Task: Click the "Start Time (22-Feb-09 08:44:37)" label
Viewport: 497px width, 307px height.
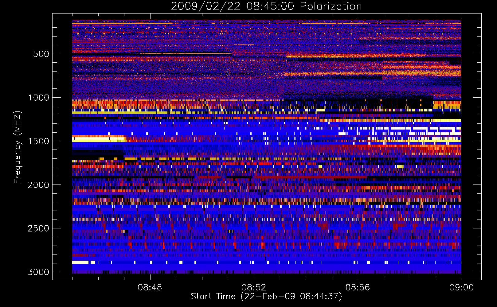Action: pos(266,297)
